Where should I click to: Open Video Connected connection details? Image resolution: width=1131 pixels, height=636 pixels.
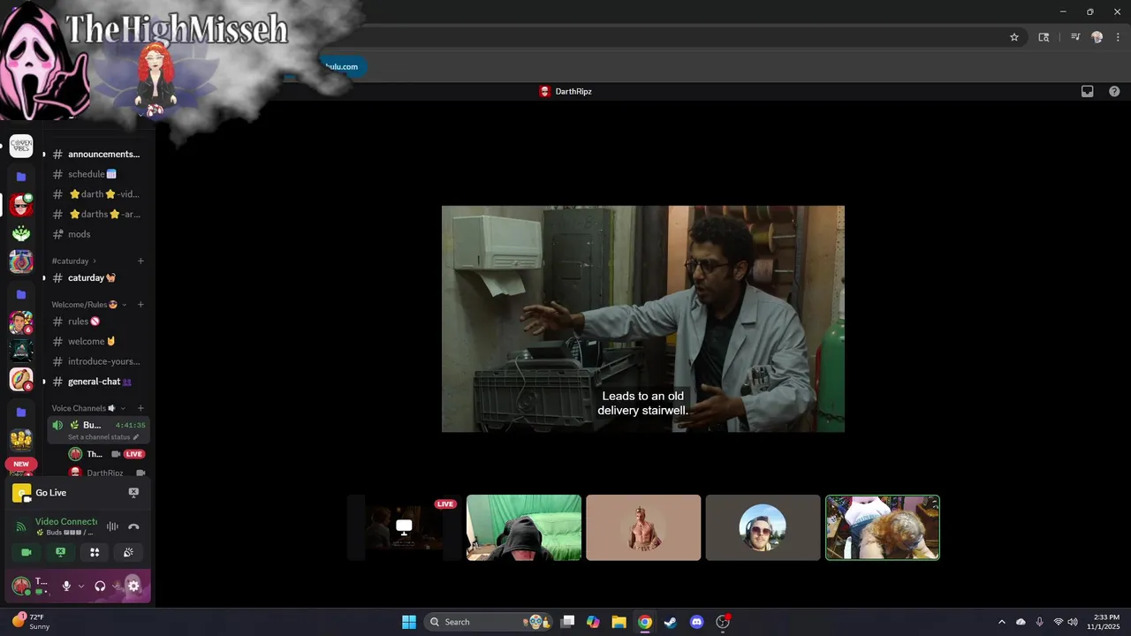(66, 522)
